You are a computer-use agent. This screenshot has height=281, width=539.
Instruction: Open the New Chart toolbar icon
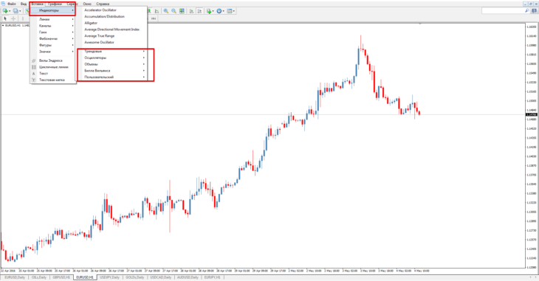pyautogui.click(x=5, y=11)
